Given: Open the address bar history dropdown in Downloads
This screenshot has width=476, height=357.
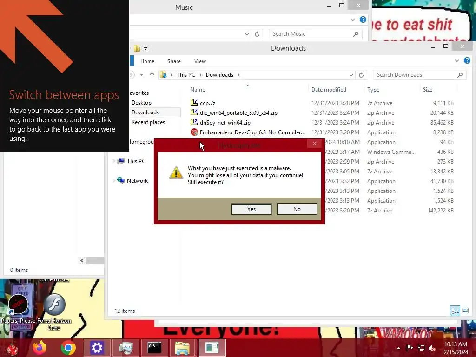Looking at the screenshot, I should (351, 75).
